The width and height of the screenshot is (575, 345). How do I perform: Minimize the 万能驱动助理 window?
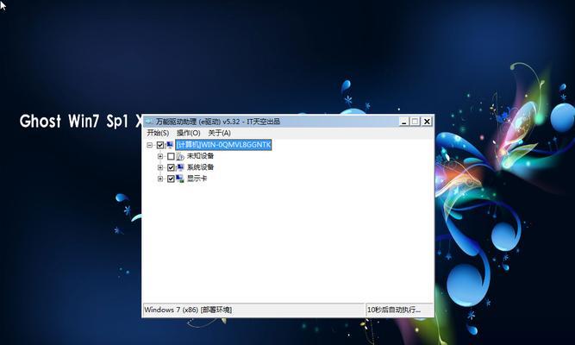point(404,122)
